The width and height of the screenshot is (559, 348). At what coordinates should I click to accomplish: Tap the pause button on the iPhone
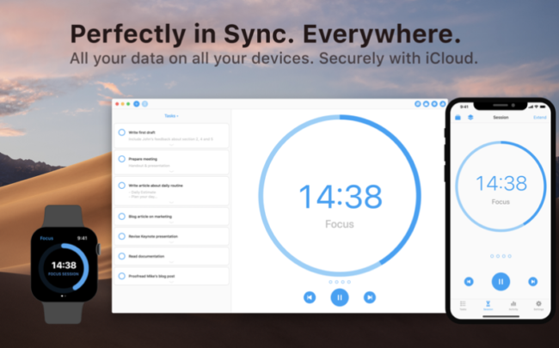pyautogui.click(x=501, y=281)
